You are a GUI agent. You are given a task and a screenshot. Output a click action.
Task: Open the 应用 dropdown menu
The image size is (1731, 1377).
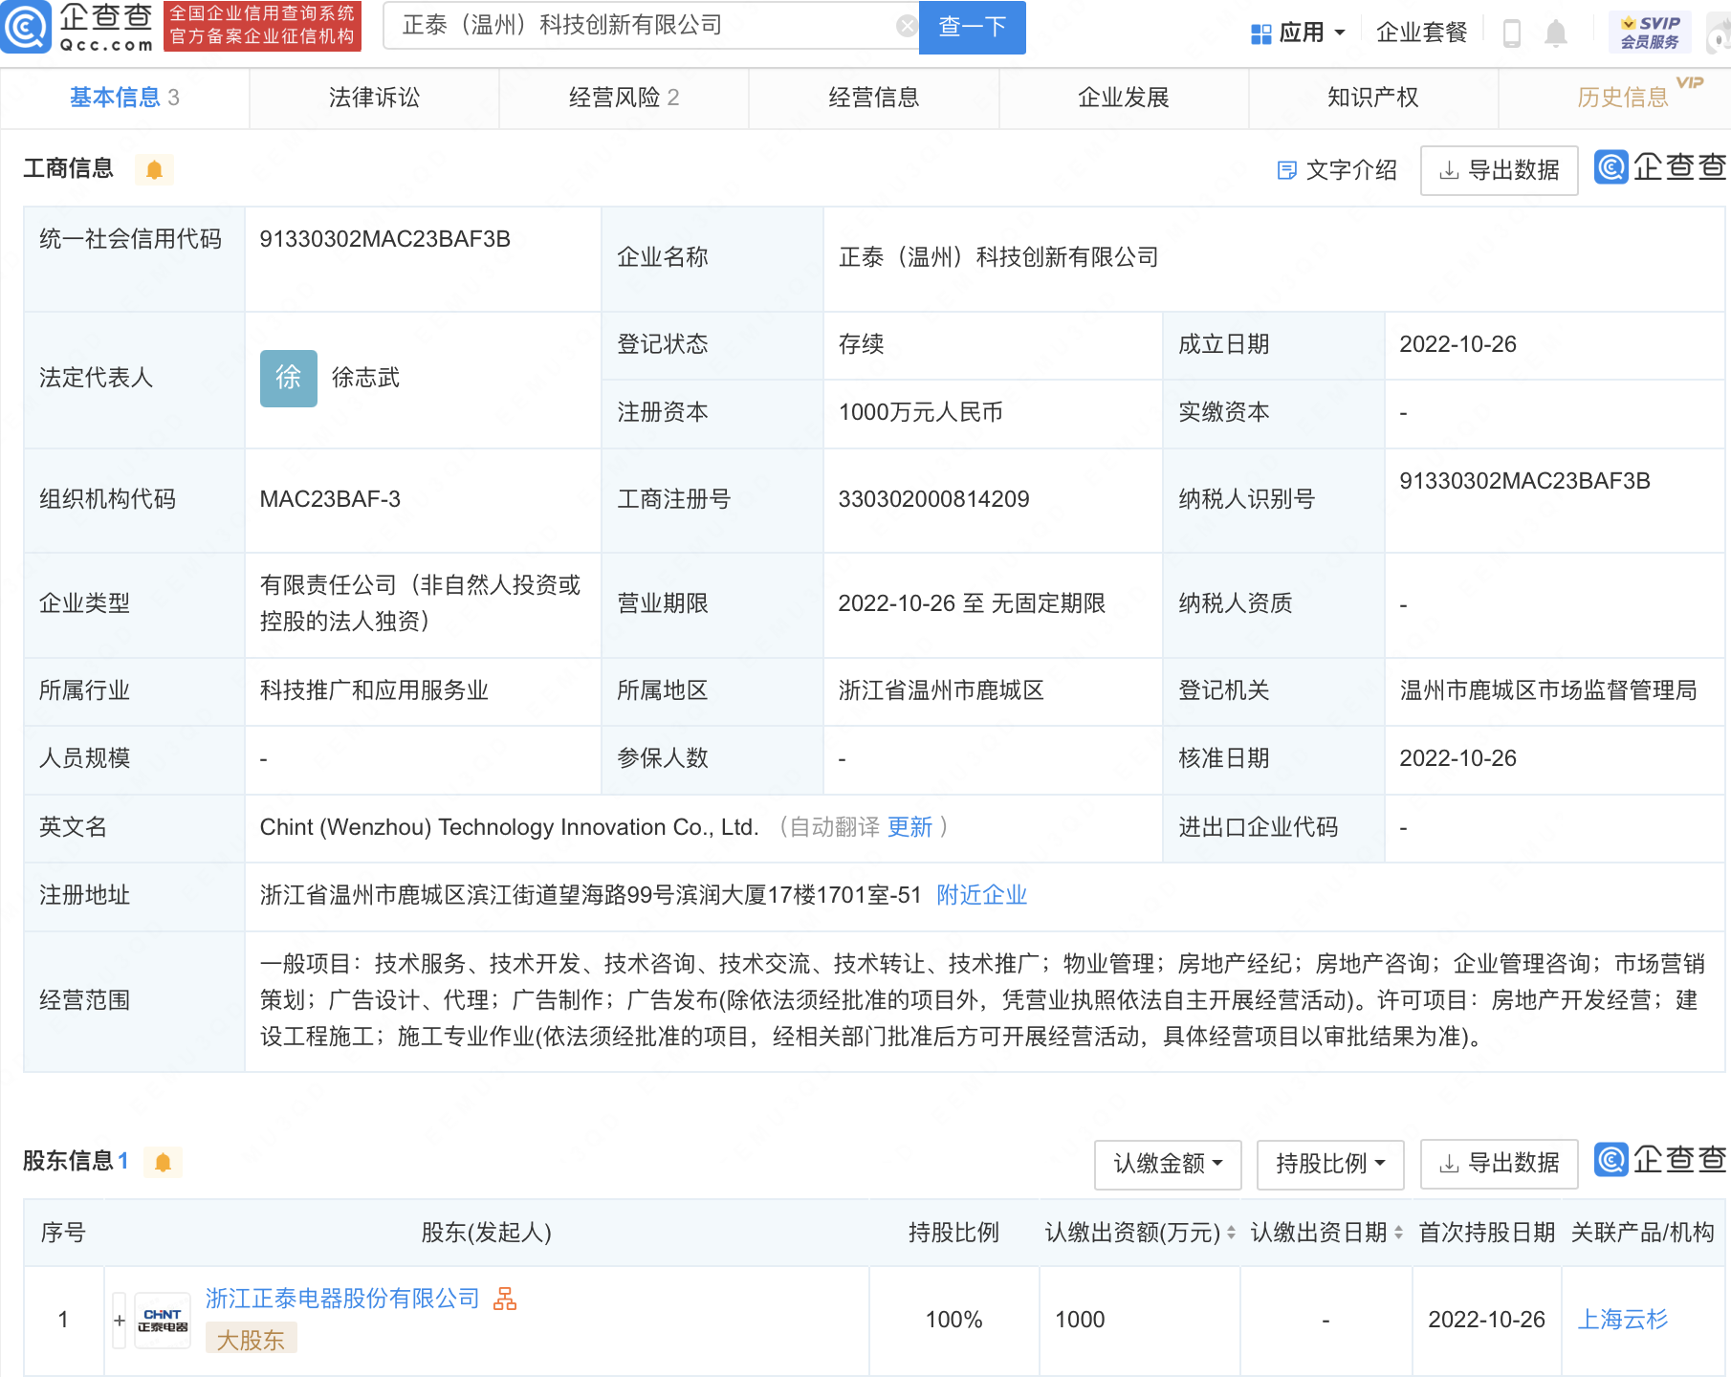1299,33
